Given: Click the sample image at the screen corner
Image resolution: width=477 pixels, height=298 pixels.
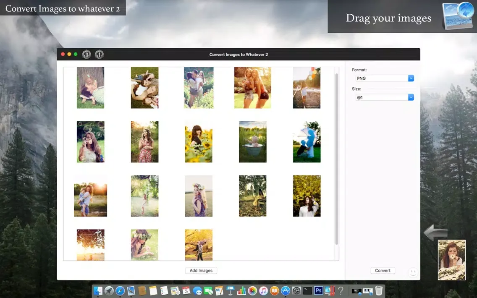Looking at the screenshot, I should [x=452, y=259].
